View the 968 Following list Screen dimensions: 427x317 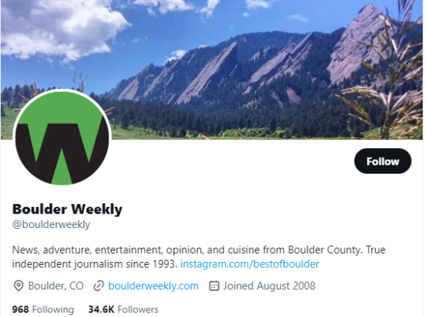point(43,309)
